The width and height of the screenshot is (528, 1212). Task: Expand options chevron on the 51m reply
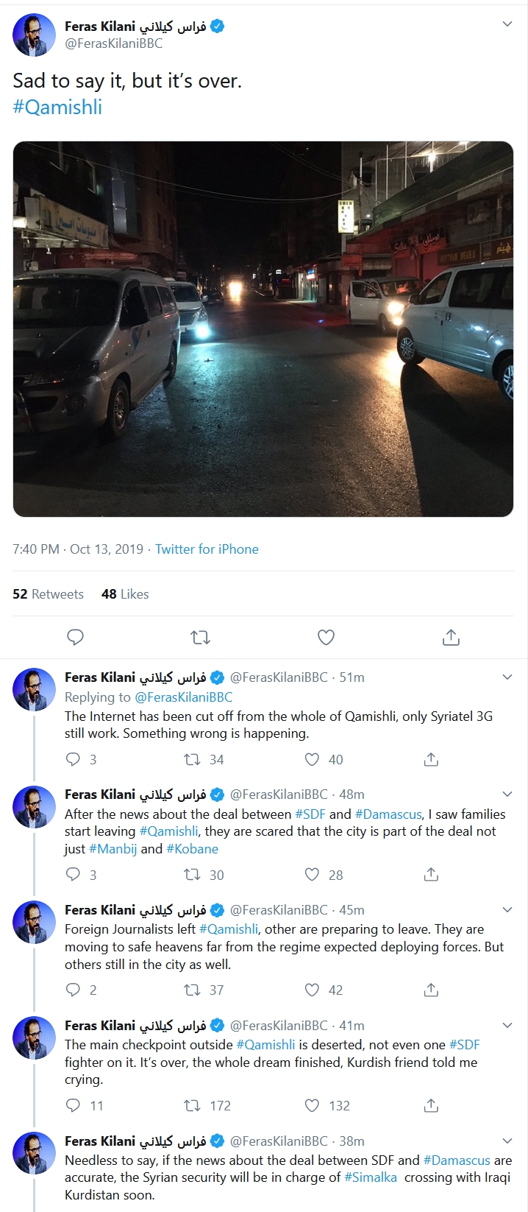coord(507,677)
